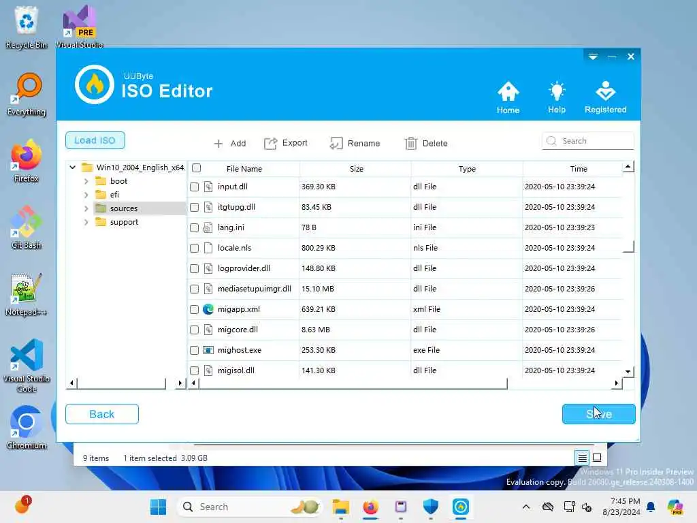697x523 pixels.
Task: Click file list scroll down arrow
Action: tap(628, 371)
